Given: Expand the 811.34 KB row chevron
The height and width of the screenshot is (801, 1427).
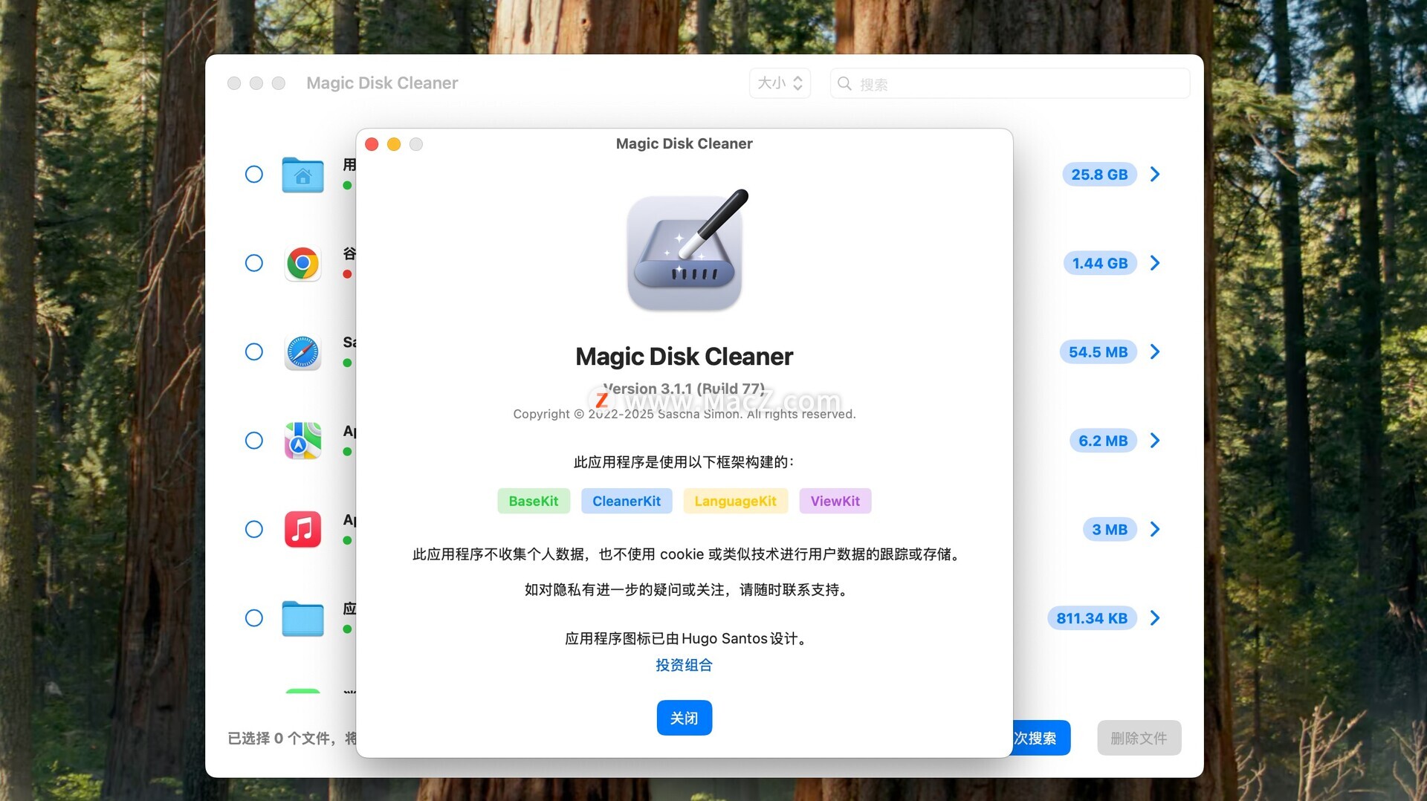Looking at the screenshot, I should click(1155, 618).
